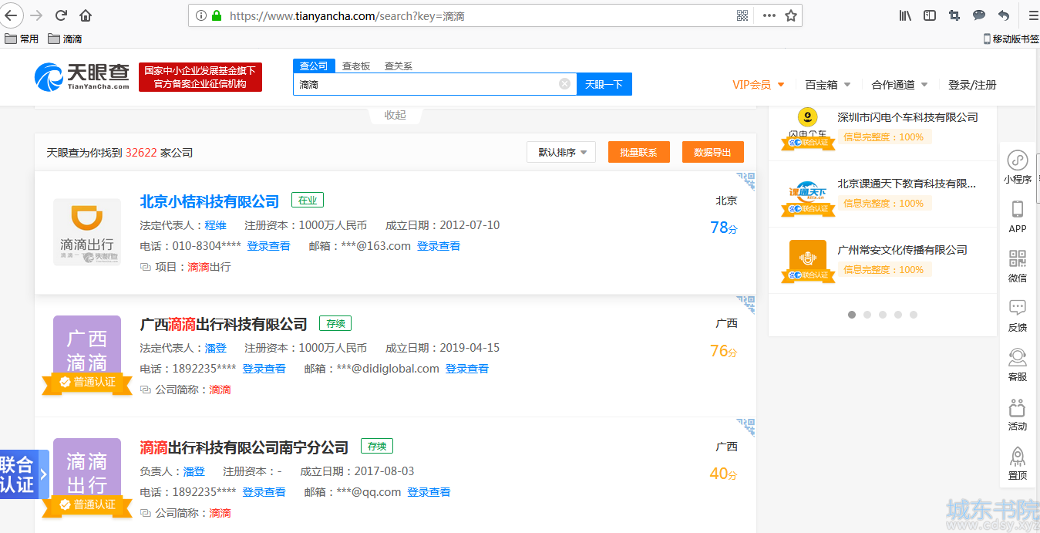Select the 查关系 search tab

(399, 66)
